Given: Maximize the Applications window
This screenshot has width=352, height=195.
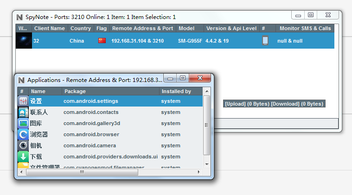Looking at the screenshot, I should coord(183,78).
